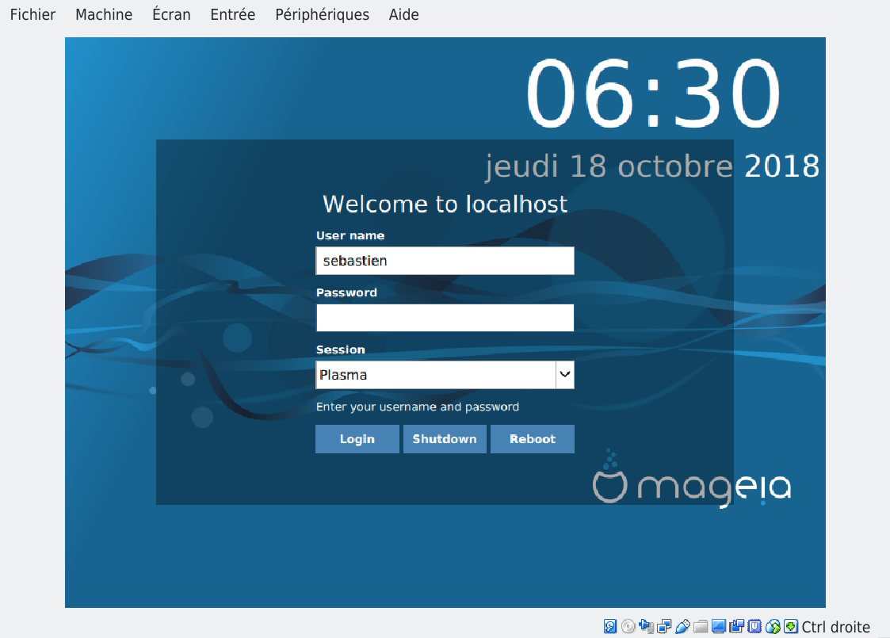Click the User name field containing sebastien

coord(445,261)
